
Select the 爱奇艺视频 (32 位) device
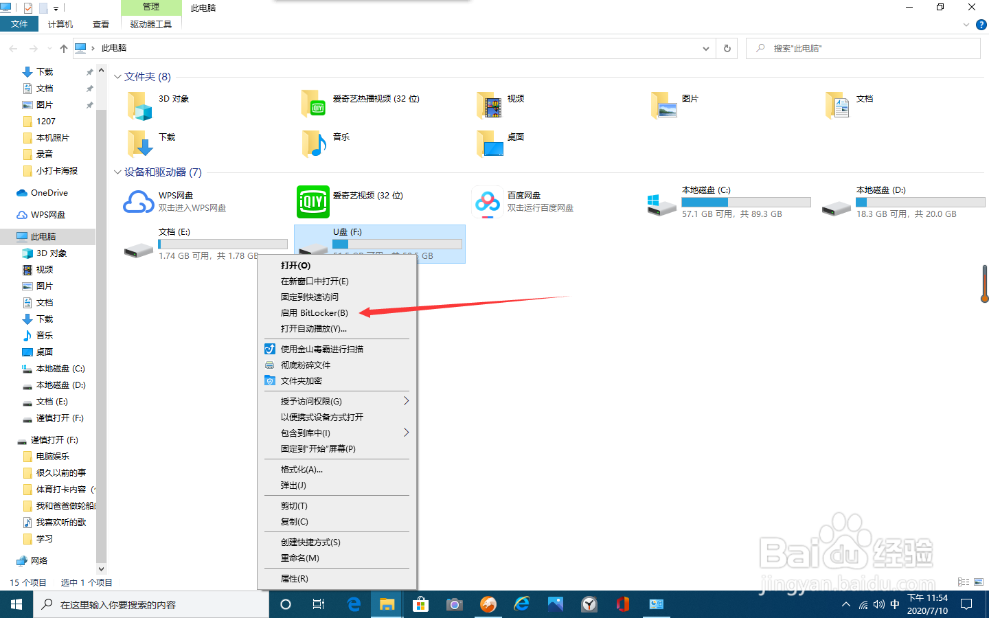312,202
